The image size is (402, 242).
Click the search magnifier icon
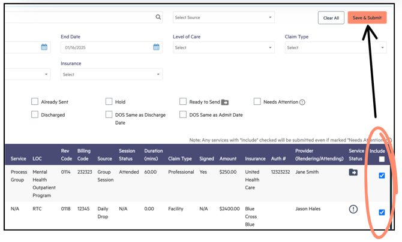pos(158,17)
